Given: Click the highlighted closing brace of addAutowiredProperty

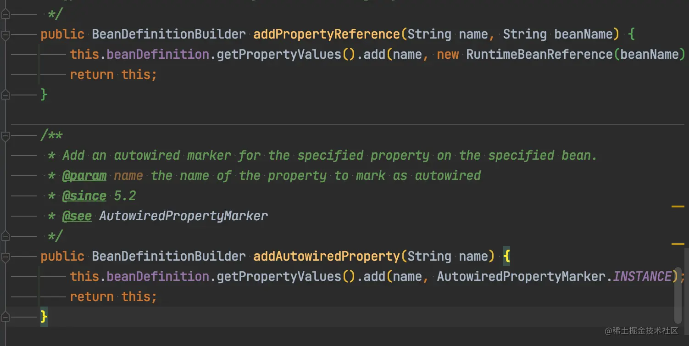Looking at the screenshot, I should pyautogui.click(x=44, y=317).
